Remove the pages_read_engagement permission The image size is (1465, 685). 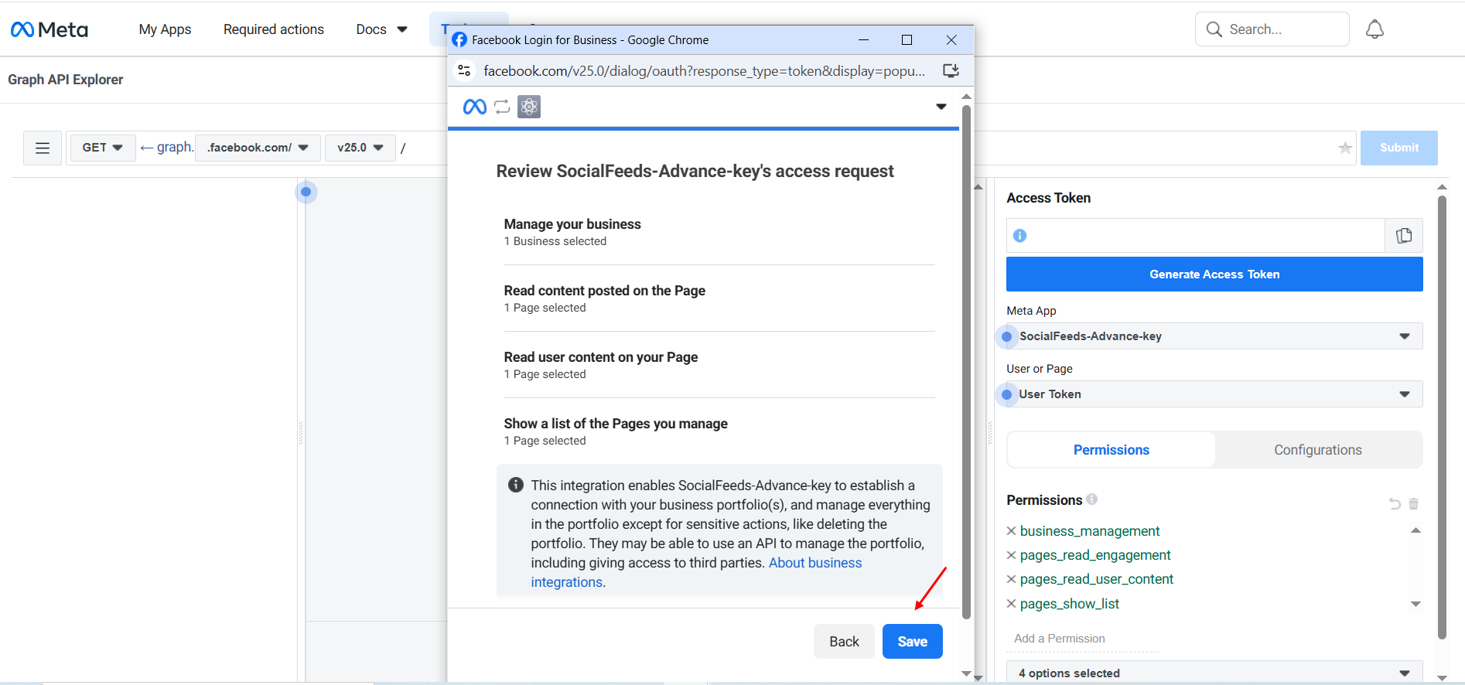[x=1011, y=555]
